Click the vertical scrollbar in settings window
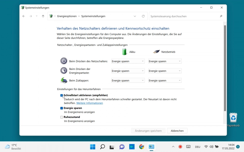Viewport: 244px width, 152px height. click(225, 68)
